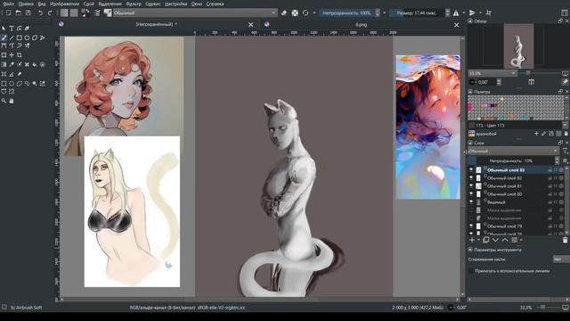Toggle horizontal mirror tool
Screen dimensions: 570x321
pyautogui.click(x=456, y=13)
